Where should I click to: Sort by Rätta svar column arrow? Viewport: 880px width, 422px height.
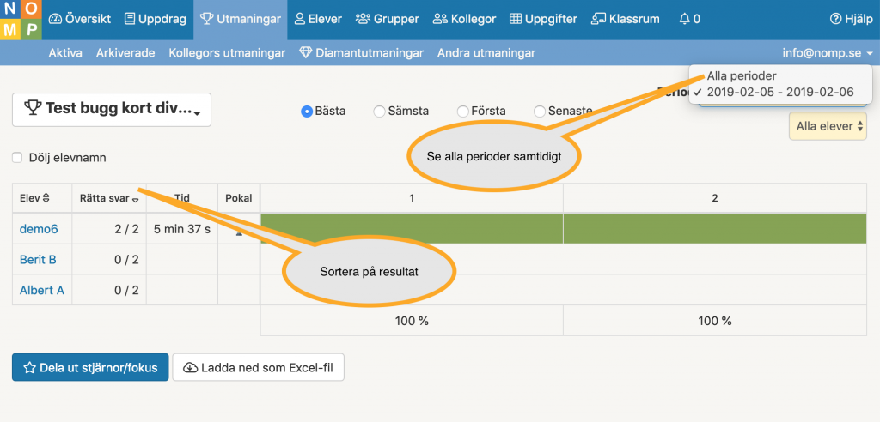[x=135, y=198]
